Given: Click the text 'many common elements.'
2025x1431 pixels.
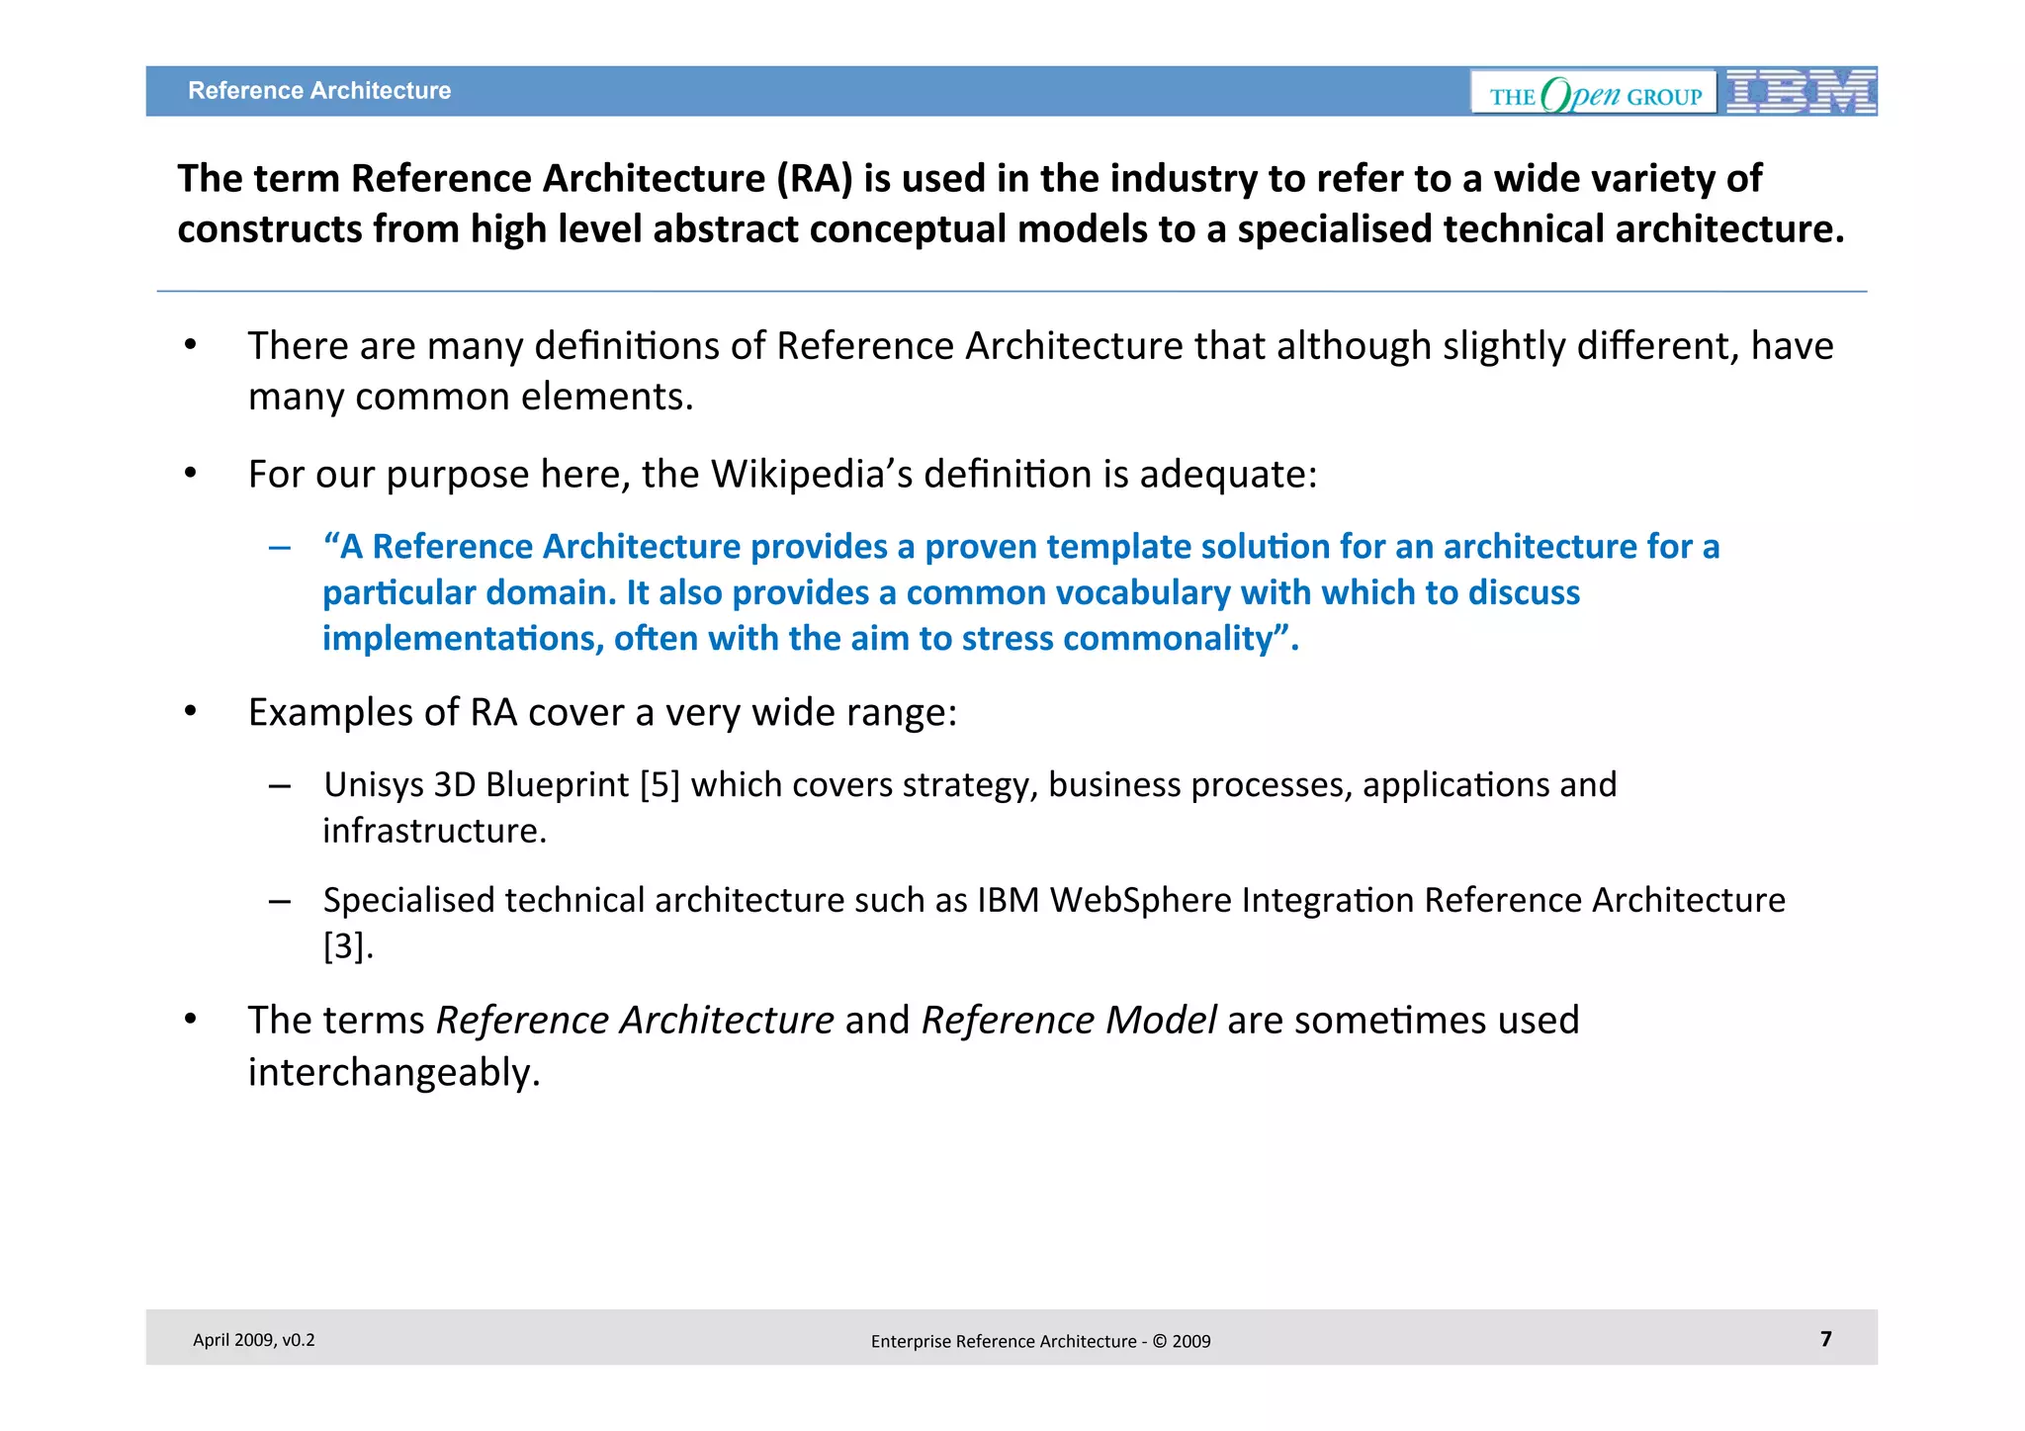Looking at the screenshot, I should 471,397.
